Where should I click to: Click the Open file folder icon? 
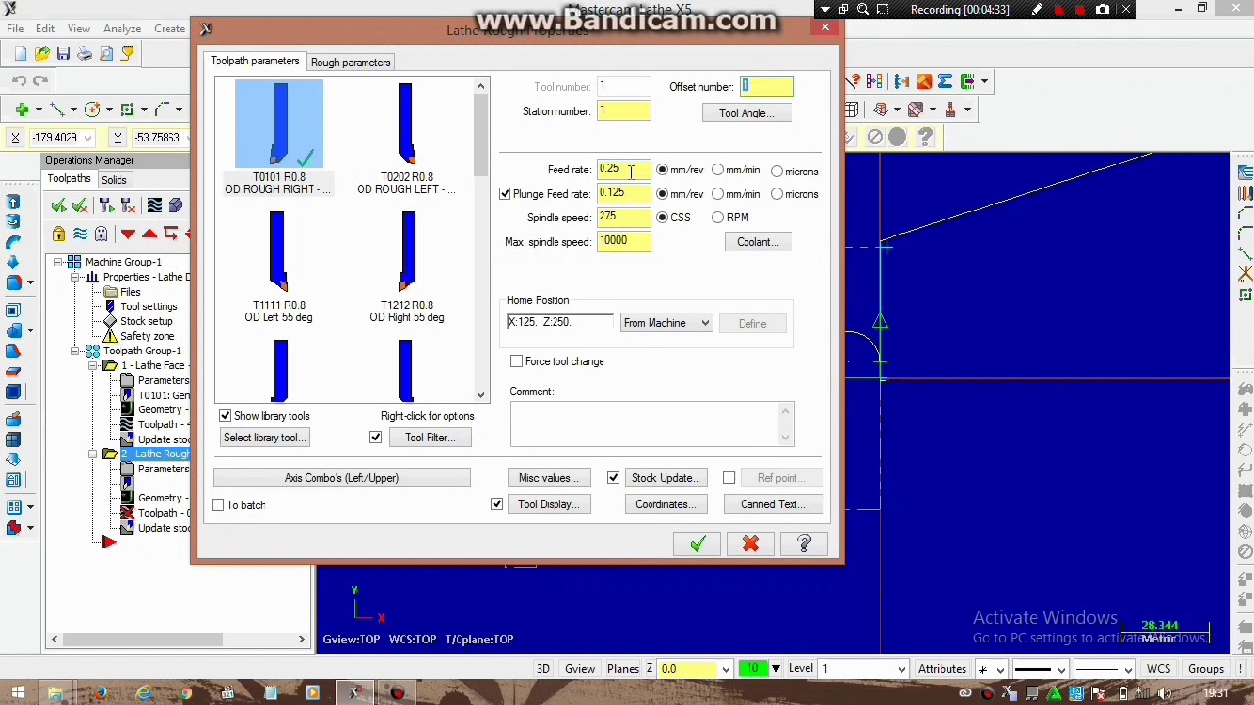click(42, 54)
